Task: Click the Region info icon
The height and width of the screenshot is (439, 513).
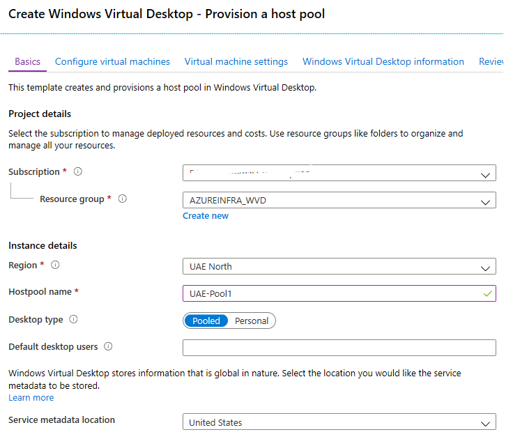Action: click(x=55, y=265)
